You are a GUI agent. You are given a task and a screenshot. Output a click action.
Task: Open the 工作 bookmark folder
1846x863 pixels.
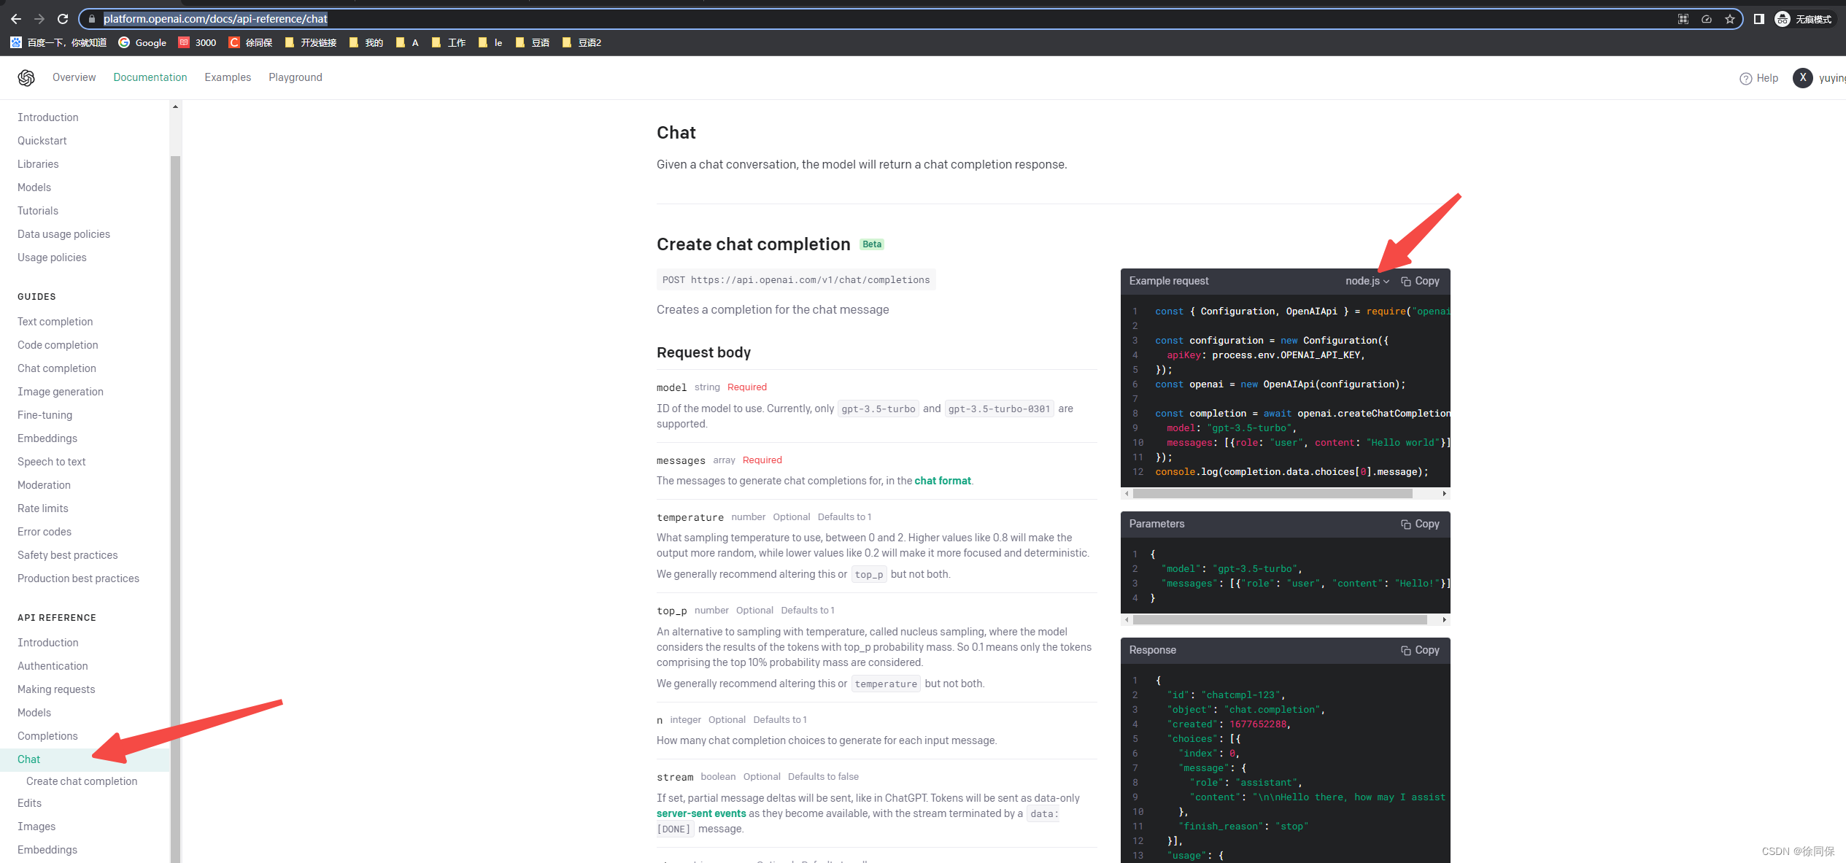(448, 42)
